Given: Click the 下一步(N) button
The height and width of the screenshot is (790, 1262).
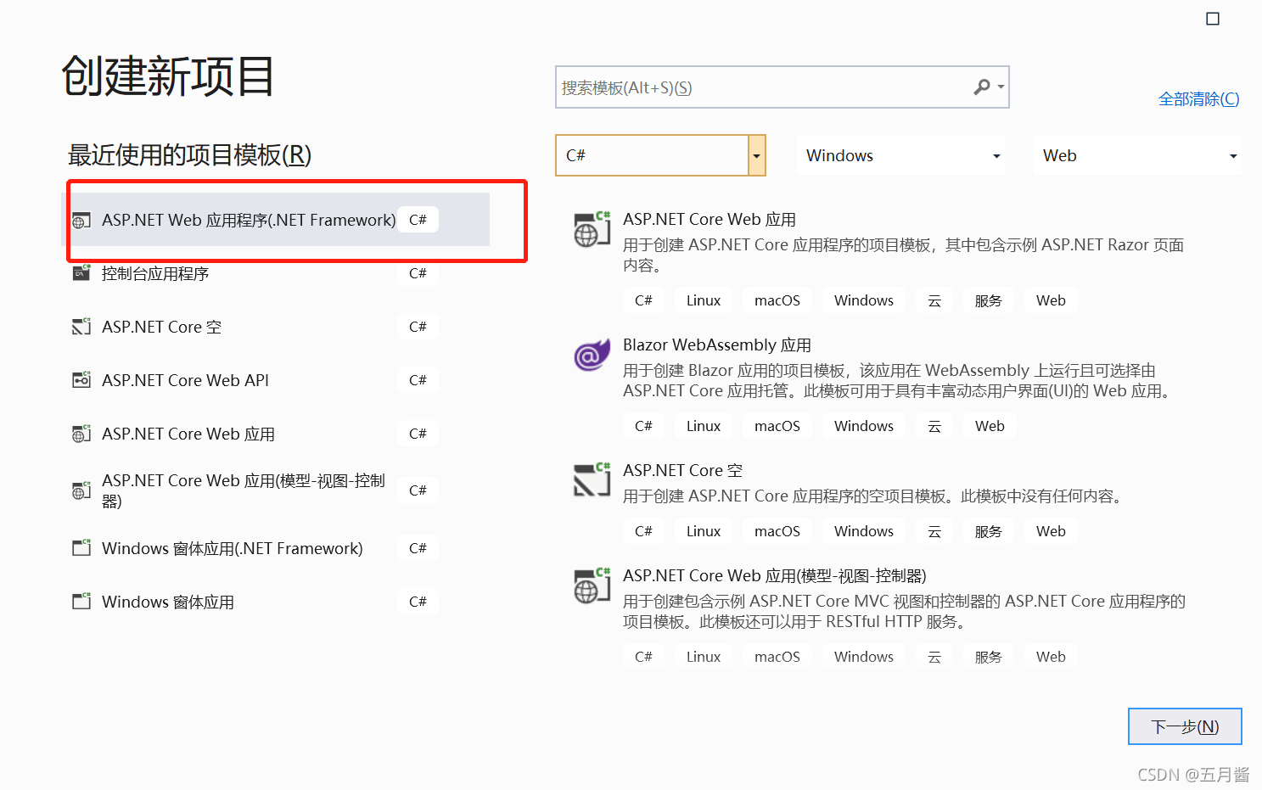Looking at the screenshot, I should [1185, 726].
